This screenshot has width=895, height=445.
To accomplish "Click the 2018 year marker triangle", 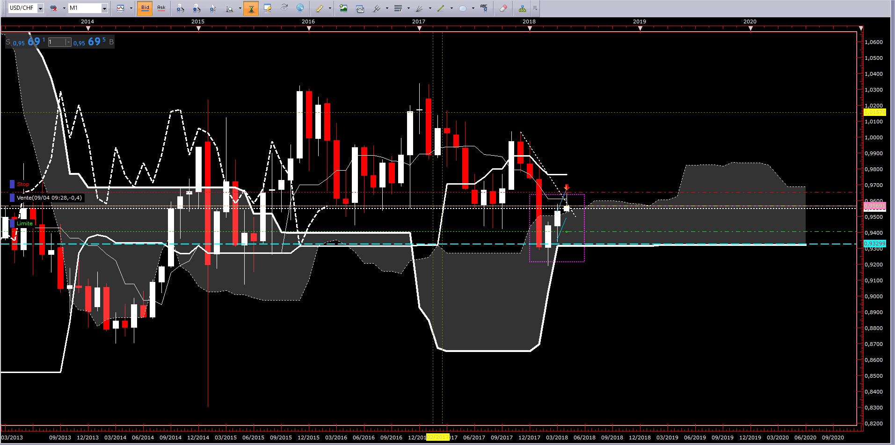I will (530, 29).
